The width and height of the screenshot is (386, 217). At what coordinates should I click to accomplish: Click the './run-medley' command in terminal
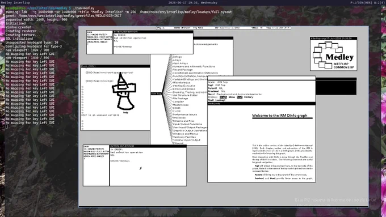point(83,8)
